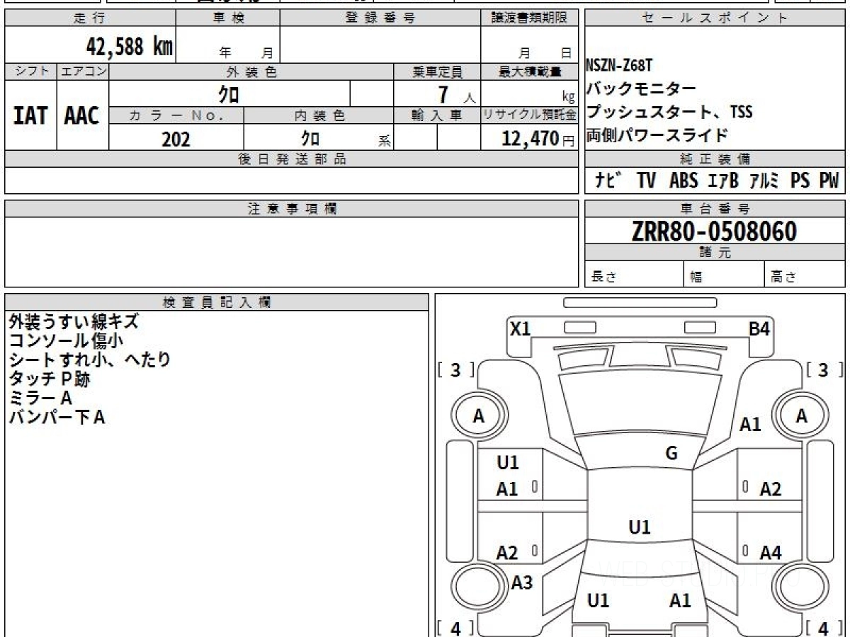Screen dimensions: 850x637
Task: Click the TV equipment label
Action: [x=645, y=181]
